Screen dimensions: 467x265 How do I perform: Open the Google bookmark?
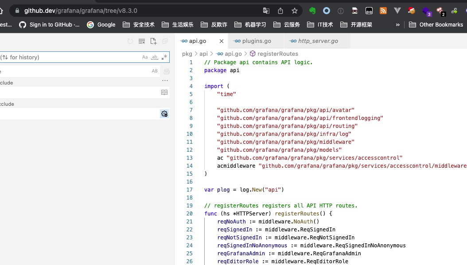click(101, 25)
